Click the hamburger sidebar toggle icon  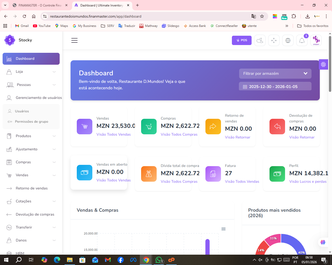[74, 40]
